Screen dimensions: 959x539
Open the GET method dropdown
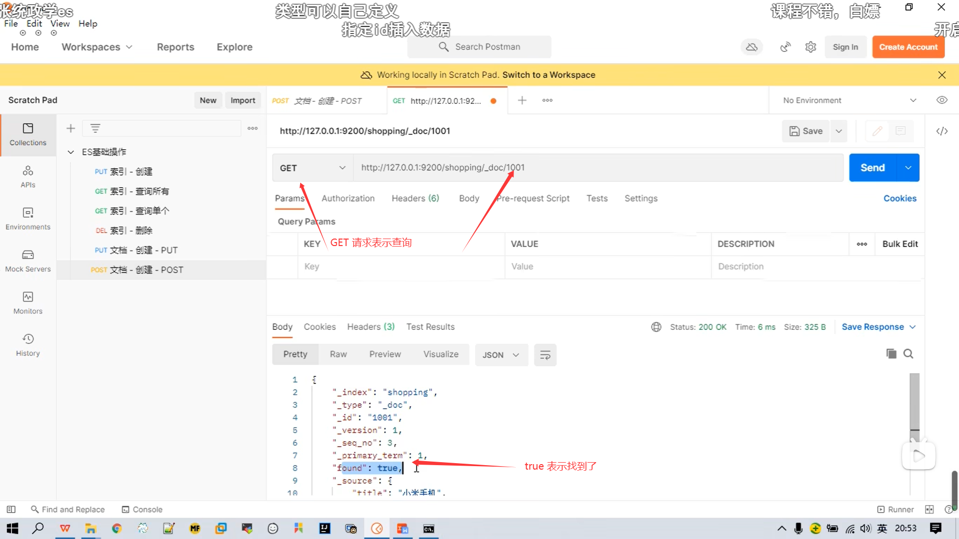(312, 168)
